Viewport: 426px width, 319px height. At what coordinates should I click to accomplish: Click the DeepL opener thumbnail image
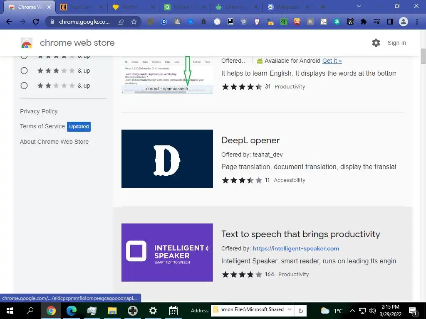pos(167,159)
